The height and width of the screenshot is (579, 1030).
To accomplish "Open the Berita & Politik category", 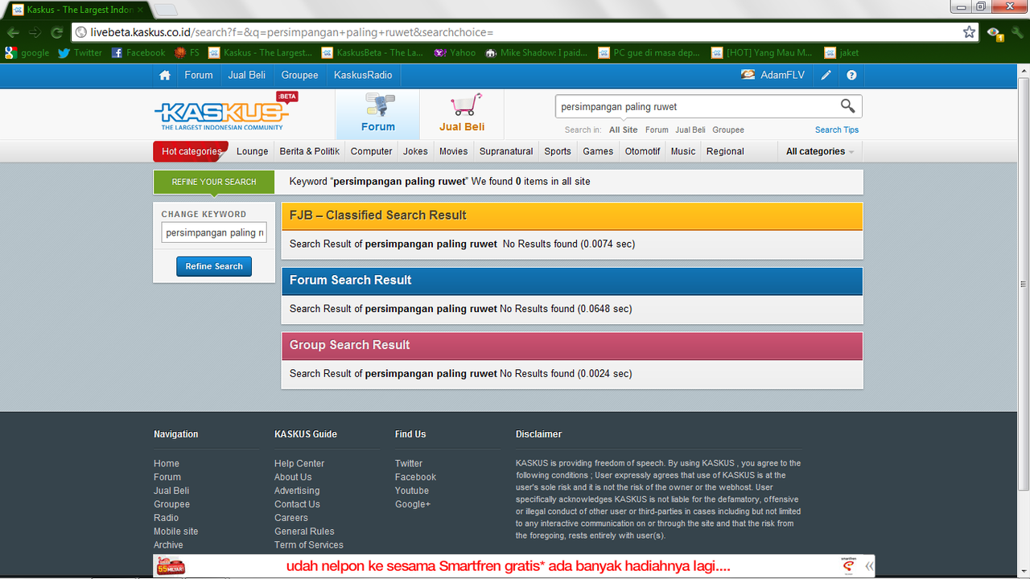I will coord(310,151).
